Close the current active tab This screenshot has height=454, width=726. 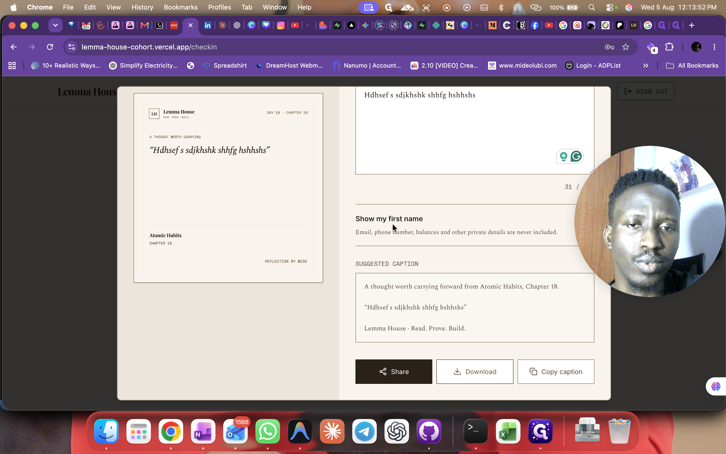(191, 25)
